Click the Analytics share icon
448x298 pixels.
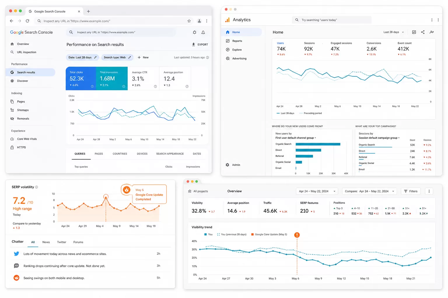click(423, 32)
